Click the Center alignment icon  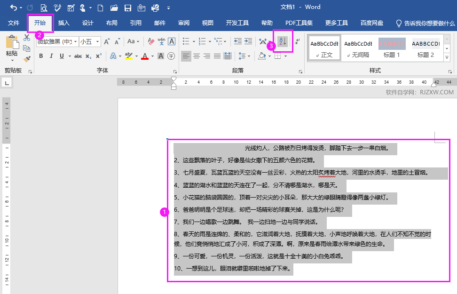pyautogui.click(x=196, y=56)
